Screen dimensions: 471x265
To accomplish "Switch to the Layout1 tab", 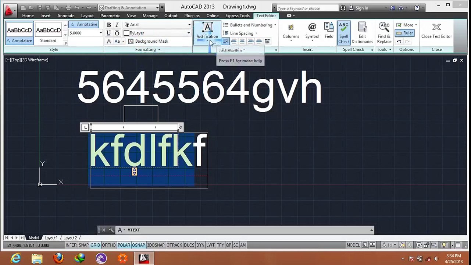I will coord(51,238).
